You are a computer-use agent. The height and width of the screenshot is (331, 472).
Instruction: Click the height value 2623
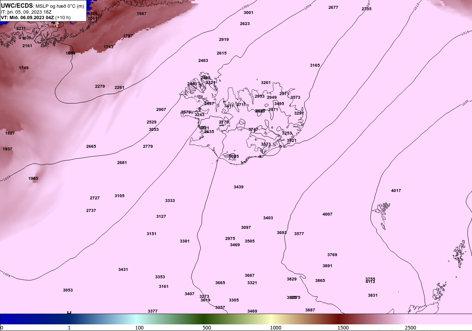click(x=245, y=24)
